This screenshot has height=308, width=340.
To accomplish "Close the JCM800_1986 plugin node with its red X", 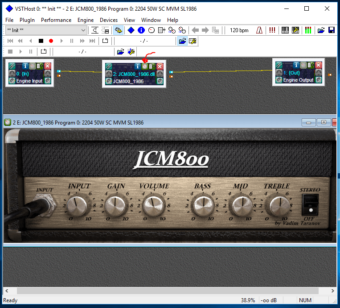I will click(x=160, y=66).
